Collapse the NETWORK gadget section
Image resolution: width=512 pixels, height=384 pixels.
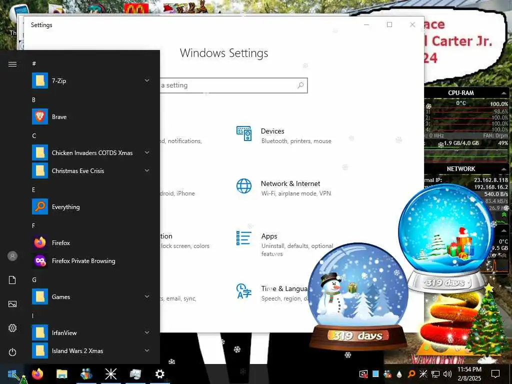[504, 169]
